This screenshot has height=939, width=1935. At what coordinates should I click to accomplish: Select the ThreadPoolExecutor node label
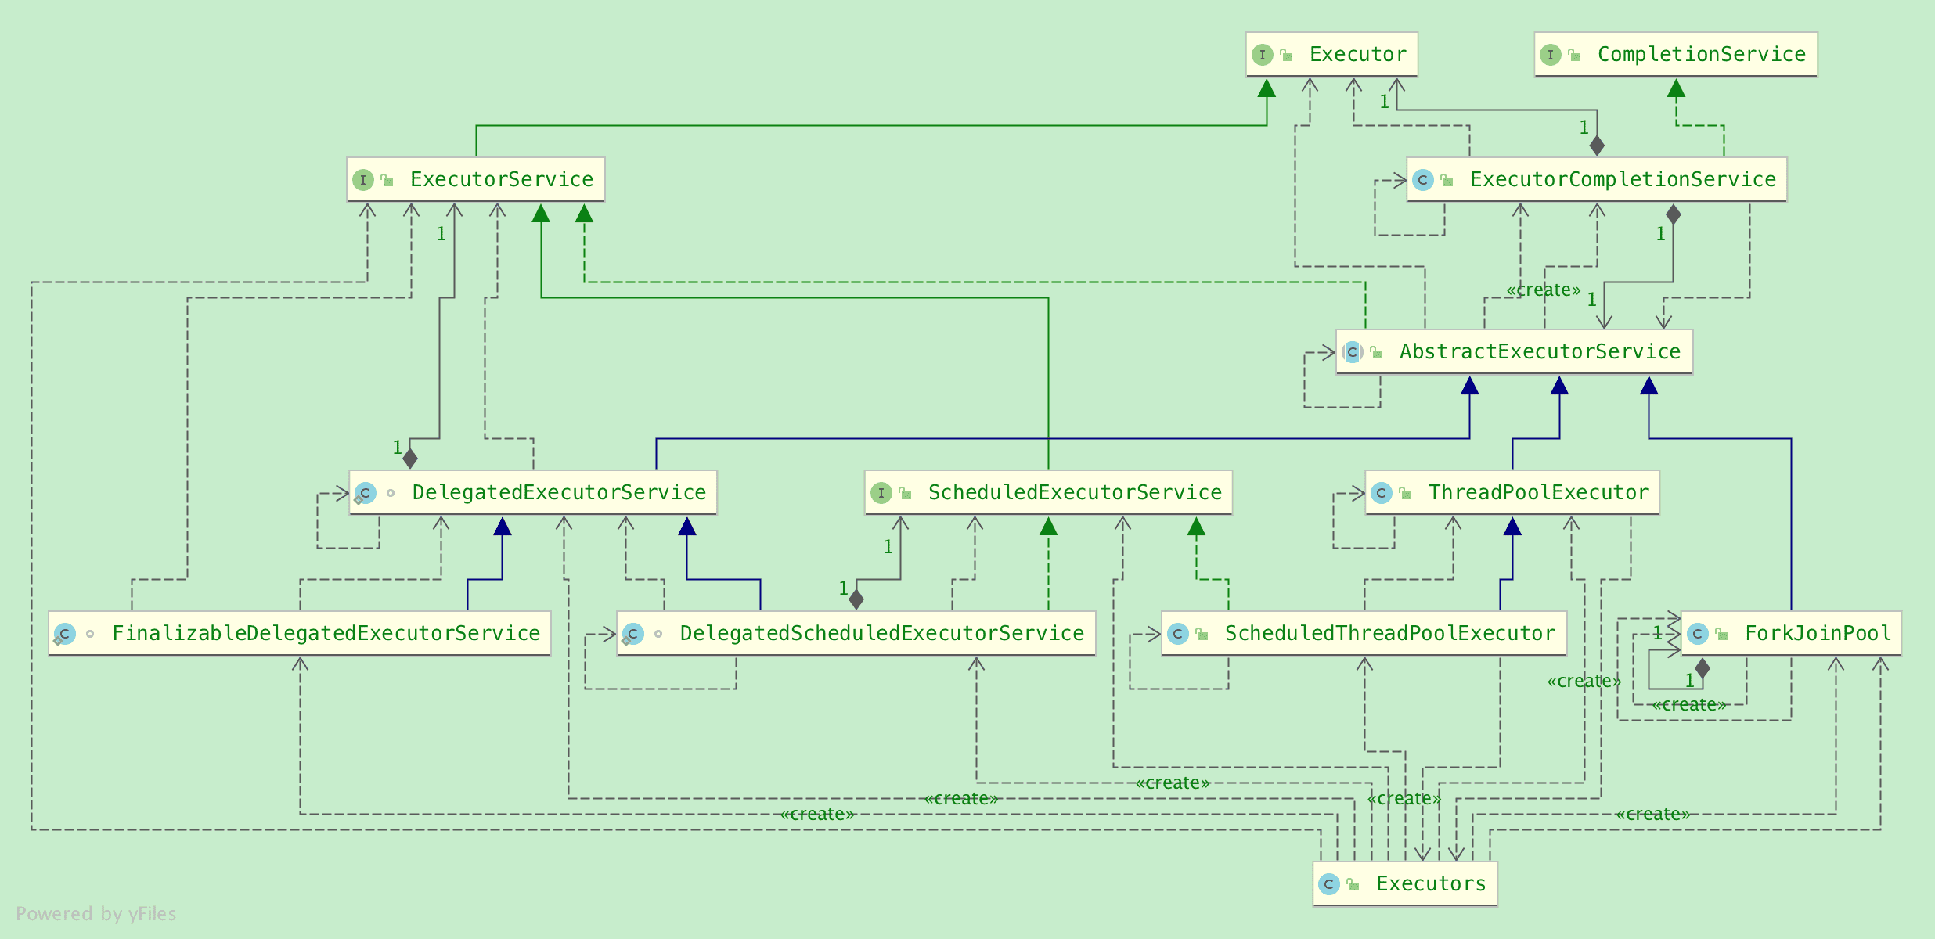click(x=1537, y=492)
